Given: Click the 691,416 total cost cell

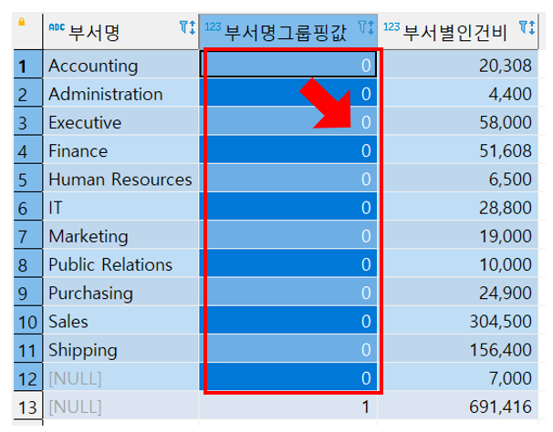Looking at the screenshot, I should point(458,406).
